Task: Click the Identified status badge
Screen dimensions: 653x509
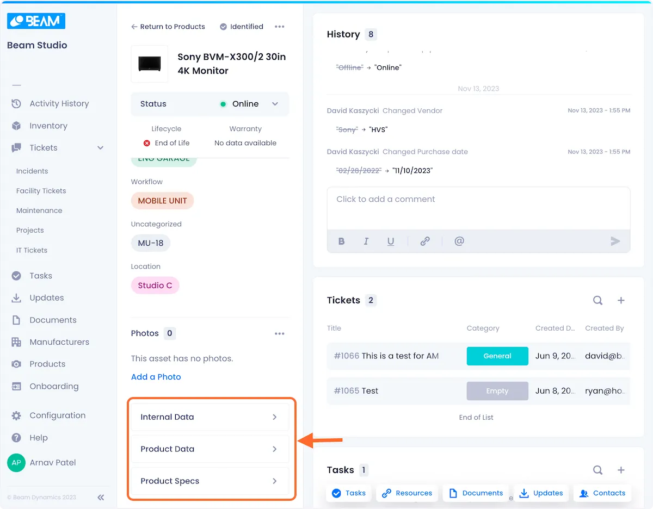Action: tap(242, 27)
